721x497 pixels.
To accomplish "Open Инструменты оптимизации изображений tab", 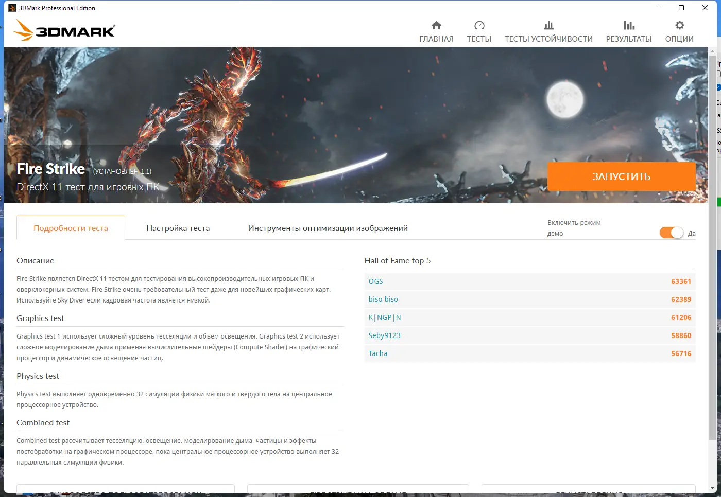I will point(328,228).
